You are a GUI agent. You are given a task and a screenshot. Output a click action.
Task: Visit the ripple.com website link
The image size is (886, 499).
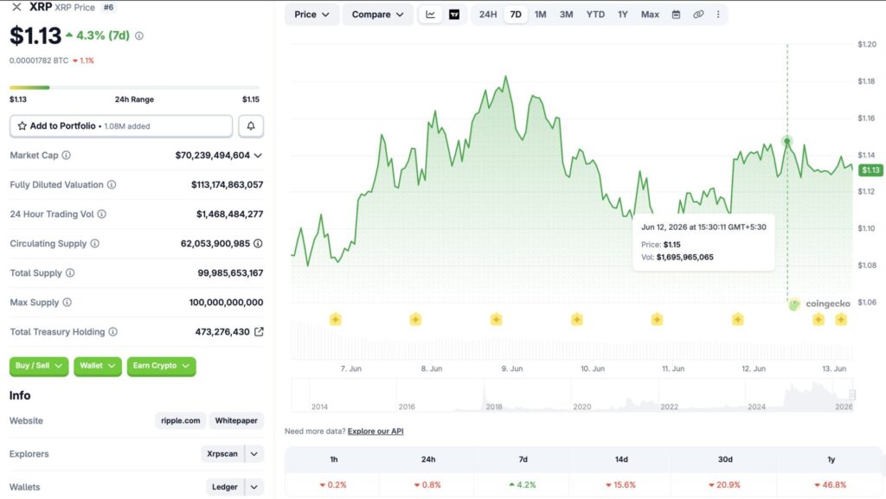(x=180, y=420)
